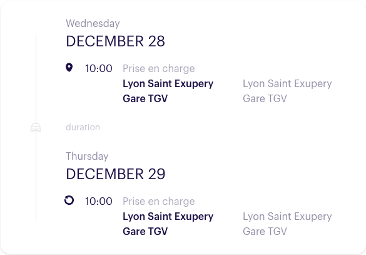This screenshot has height=255, width=366.
Task: Click the pickup location pin icon
Action: [x=69, y=68]
